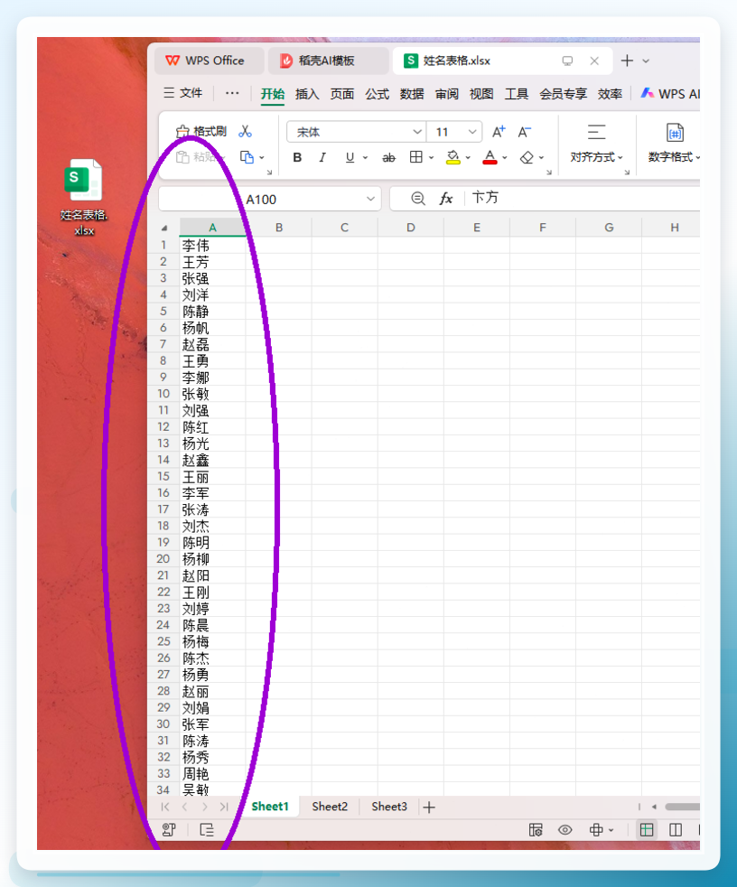Decrease font size with A- icon
Image resolution: width=737 pixels, height=887 pixels.
(x=525, y=132)
